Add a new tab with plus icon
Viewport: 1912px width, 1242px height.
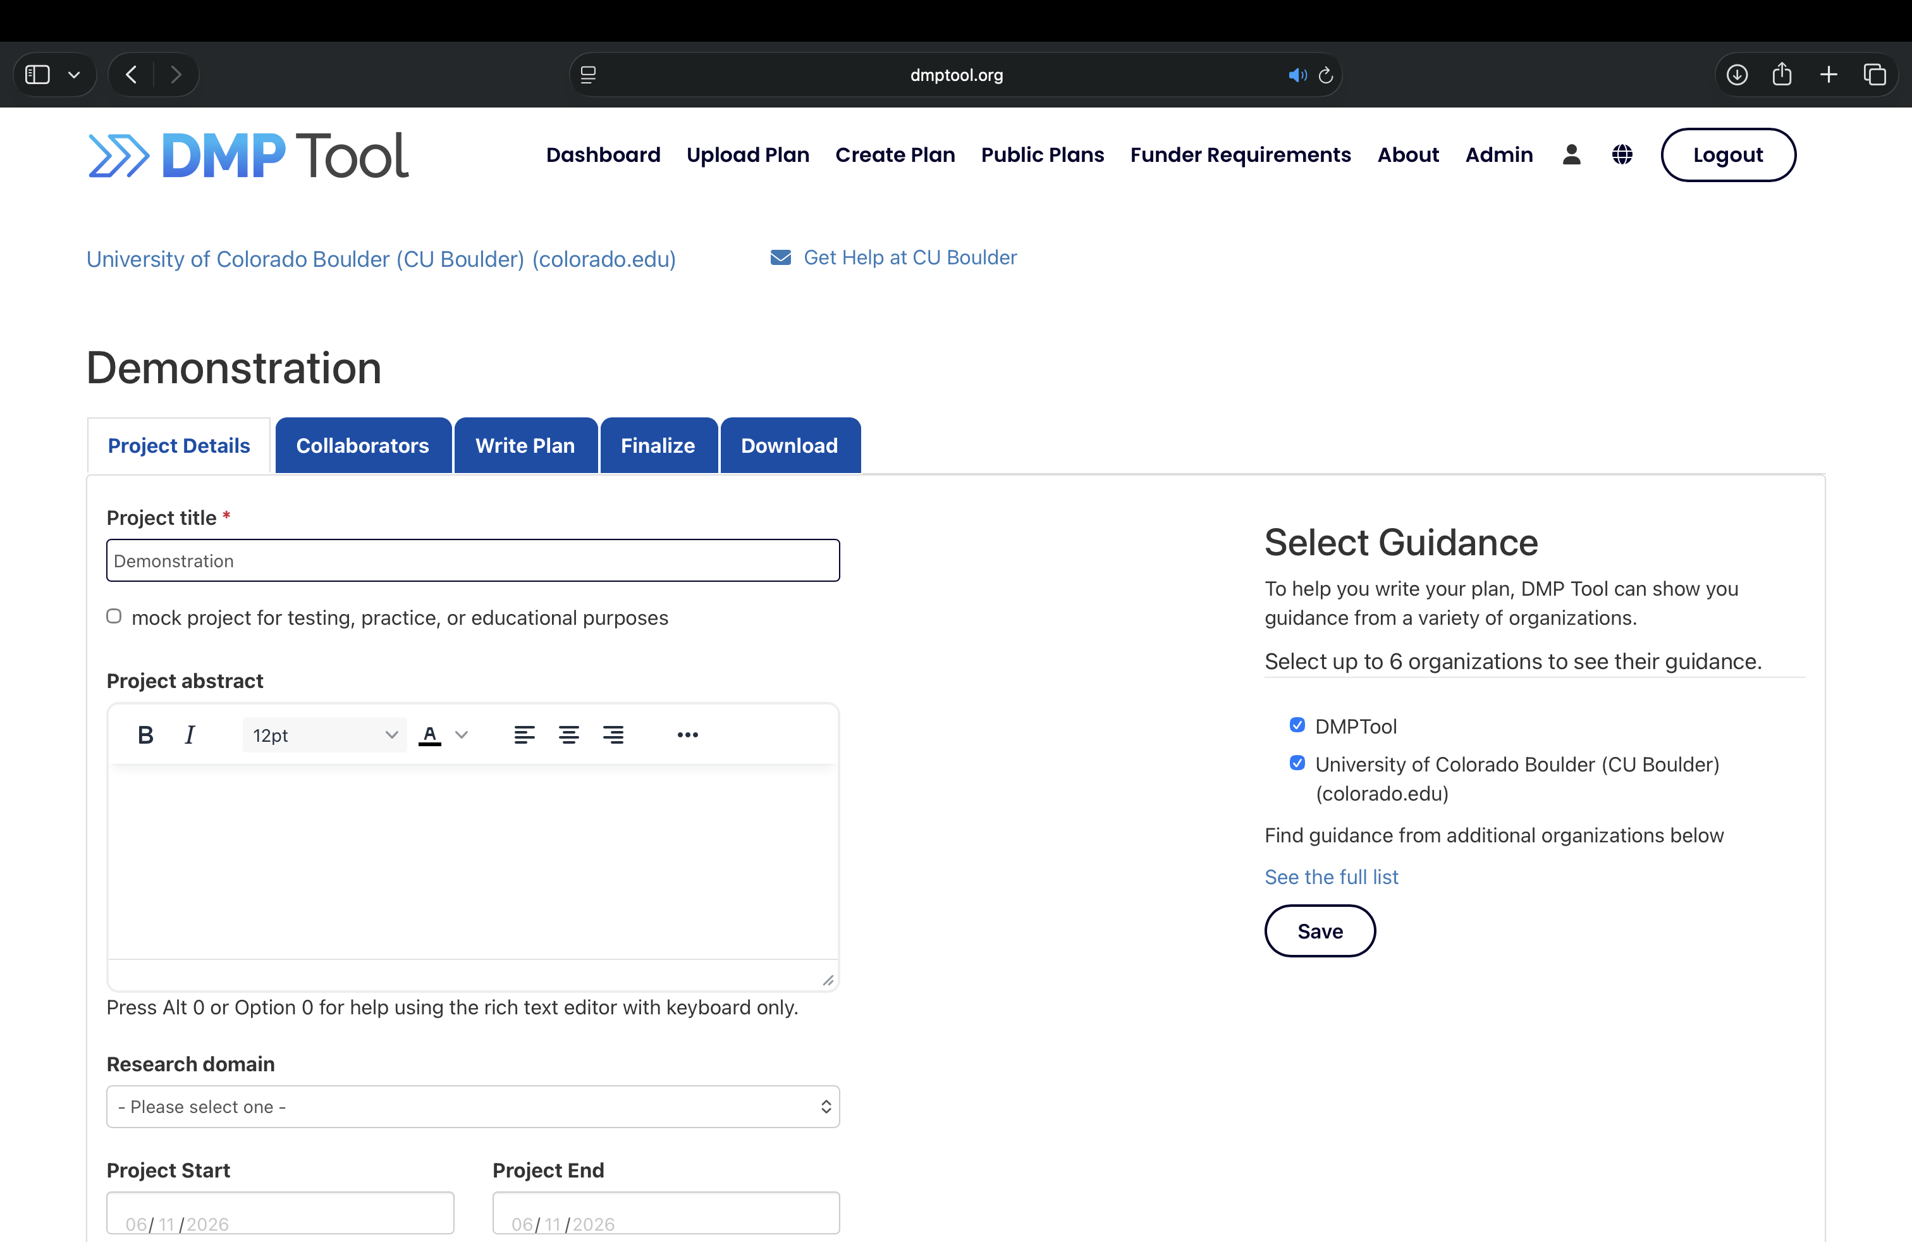tap(1829, 75)
